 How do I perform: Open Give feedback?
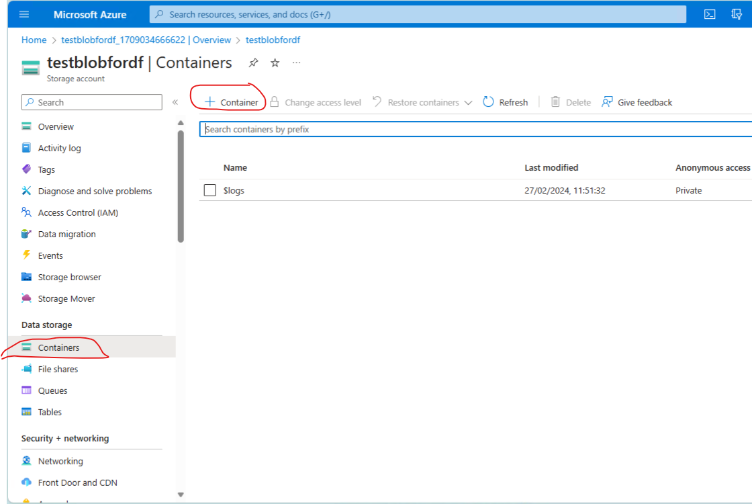(637, 102)
